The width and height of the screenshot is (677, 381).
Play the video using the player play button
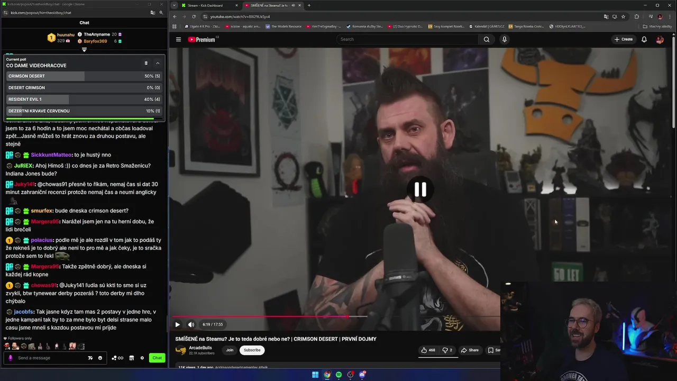coord(178,324)
